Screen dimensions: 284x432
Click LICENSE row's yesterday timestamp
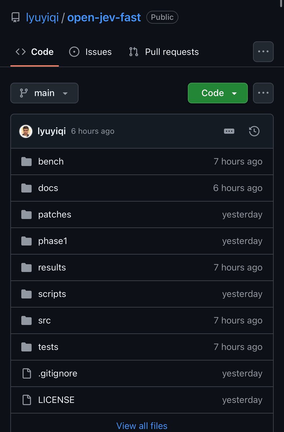[242, 400]
